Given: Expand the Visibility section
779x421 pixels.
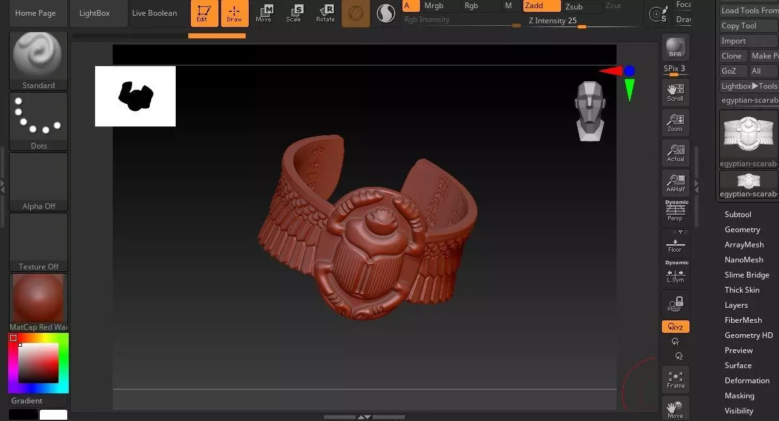Looking at the screenshot, I should click(739, 411).
